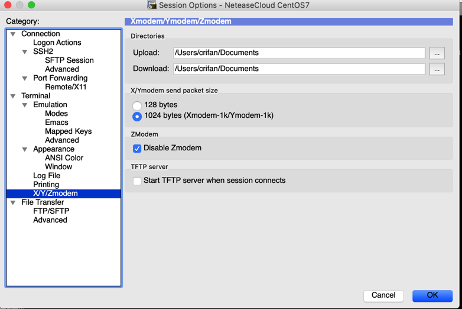Select the 128 bytes packet size
This screenshot has width=462, height=309.
pos(137,105)
